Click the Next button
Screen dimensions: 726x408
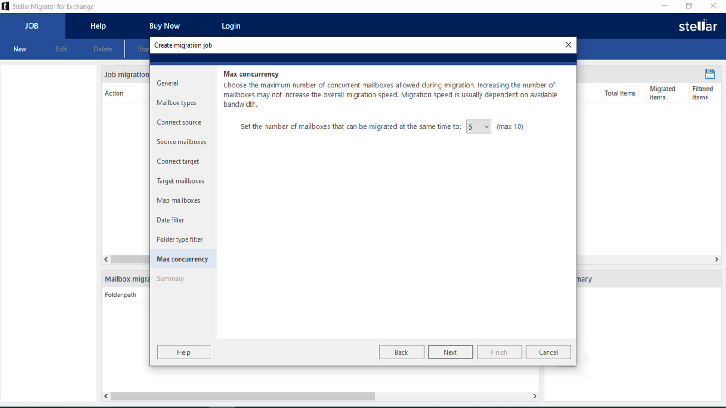point(451,352)
